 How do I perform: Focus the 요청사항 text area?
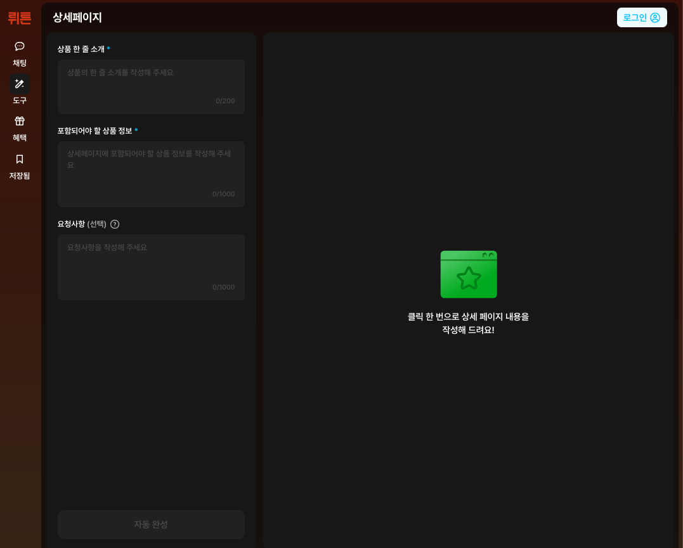[151, 267]
